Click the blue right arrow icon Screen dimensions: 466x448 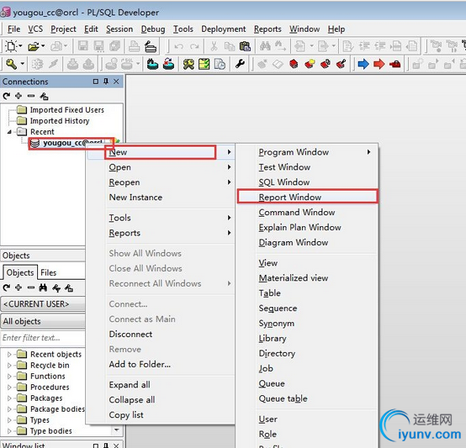(x=363, y=64)
